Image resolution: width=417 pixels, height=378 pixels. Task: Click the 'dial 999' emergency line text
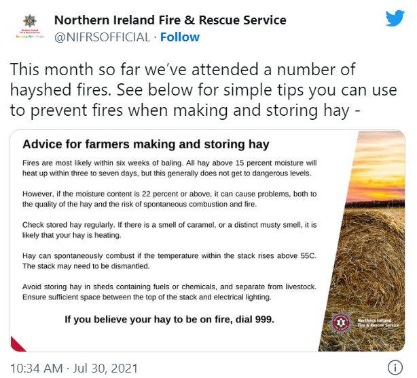pyautogui.click(x=169, y=319)
